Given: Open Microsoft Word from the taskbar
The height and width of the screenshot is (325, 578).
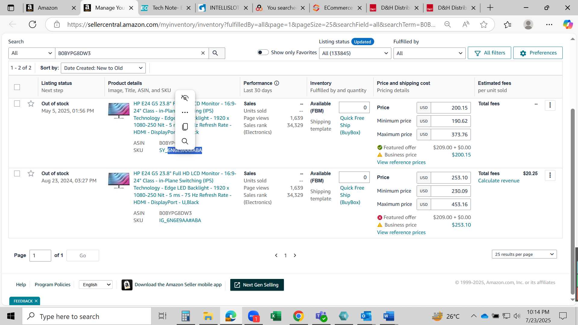Looking at the screenshot, I should 389,316.
